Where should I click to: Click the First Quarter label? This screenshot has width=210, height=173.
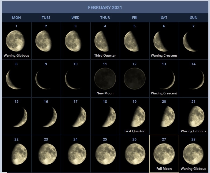134,131
